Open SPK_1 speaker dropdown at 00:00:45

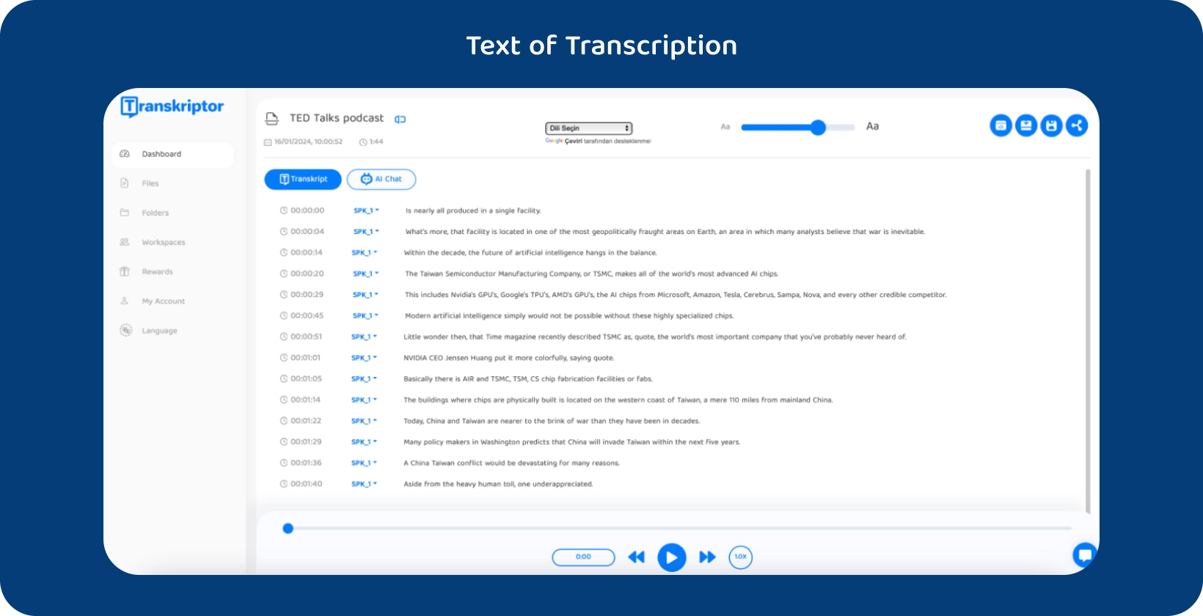pos(366,316)
